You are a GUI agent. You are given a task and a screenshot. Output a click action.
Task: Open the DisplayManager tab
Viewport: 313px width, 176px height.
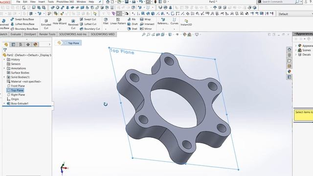35,44
